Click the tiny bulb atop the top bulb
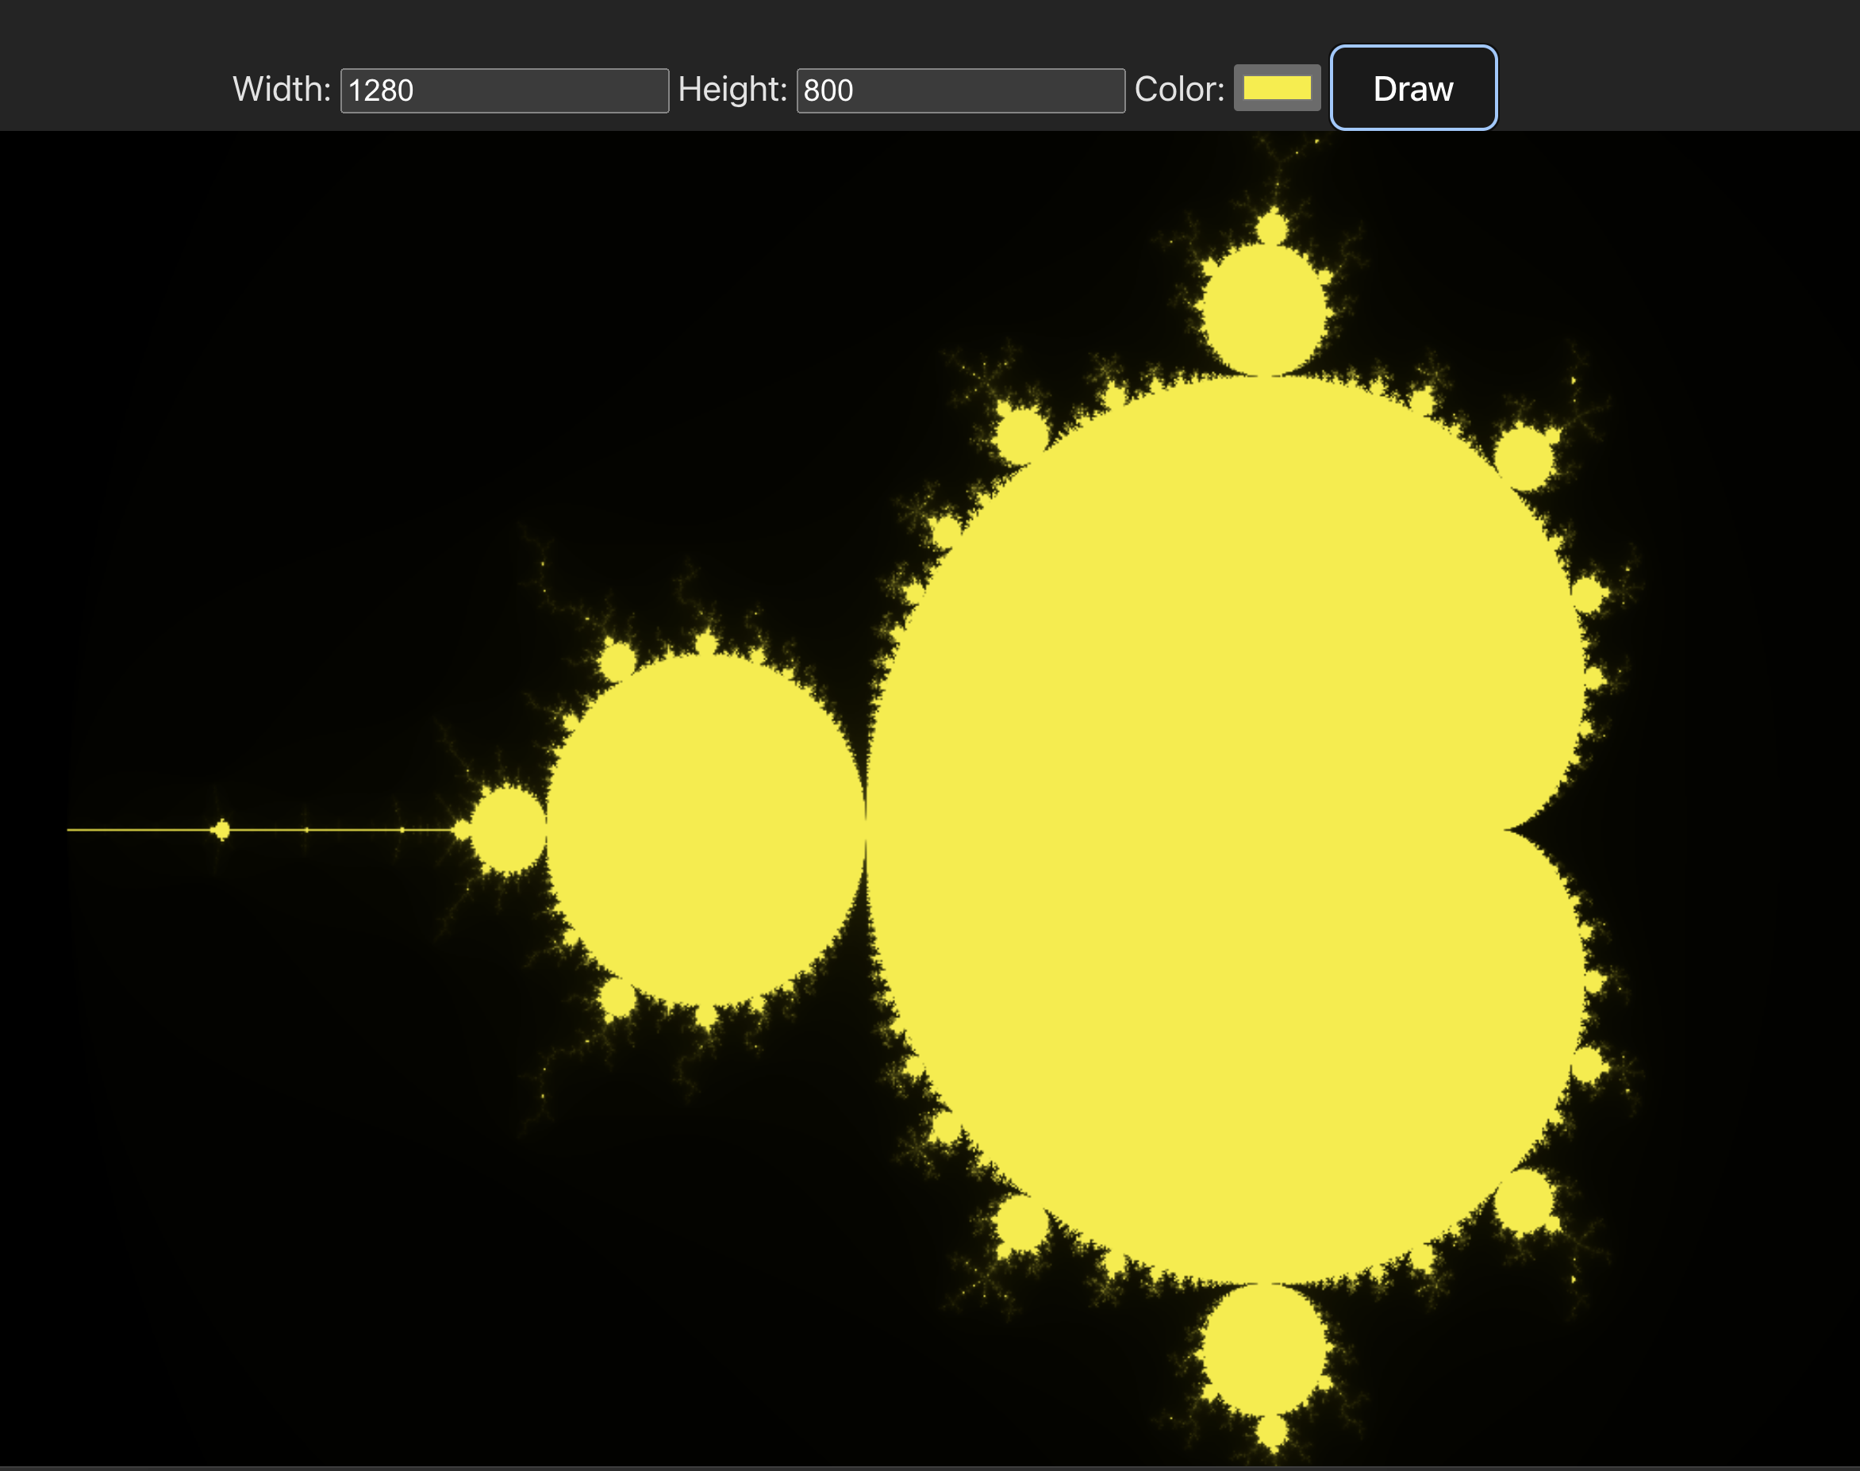The image size is (1860, 1471). coord(1272,230)
